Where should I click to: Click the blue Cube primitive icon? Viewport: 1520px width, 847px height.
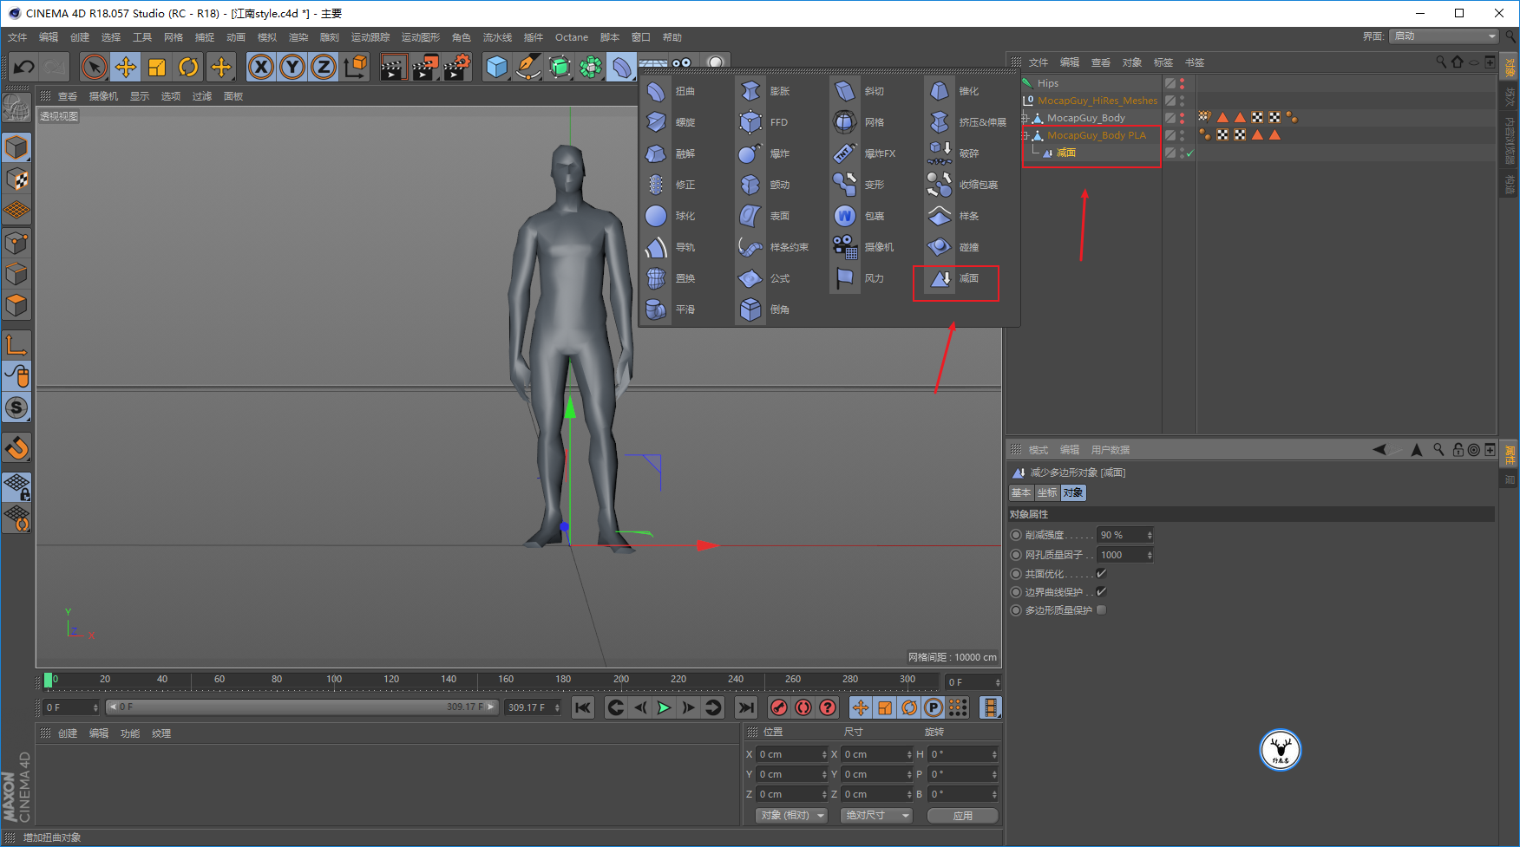(x=496, y=67)
